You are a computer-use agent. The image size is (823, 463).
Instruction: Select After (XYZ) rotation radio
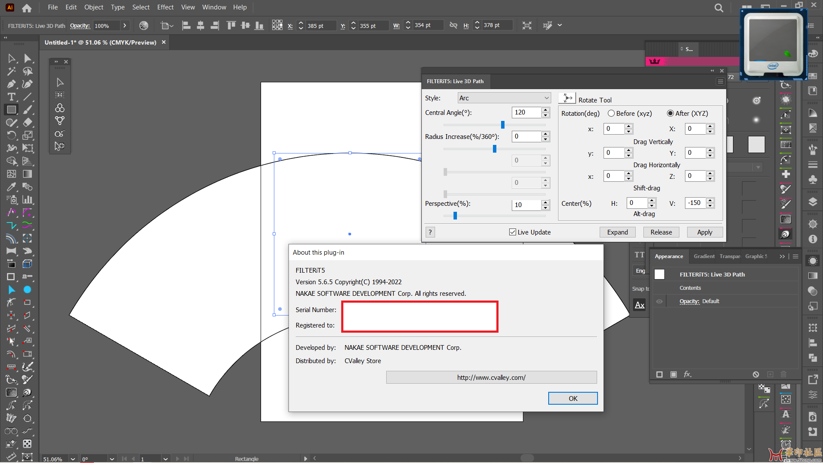670,113
